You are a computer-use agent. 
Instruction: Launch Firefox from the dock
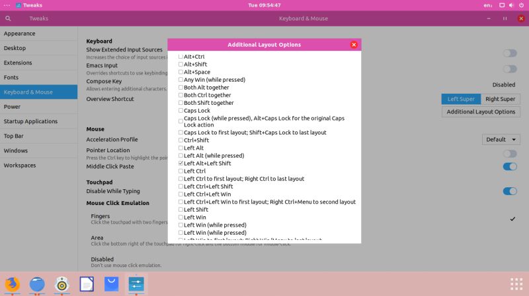(x=13, y=284)
